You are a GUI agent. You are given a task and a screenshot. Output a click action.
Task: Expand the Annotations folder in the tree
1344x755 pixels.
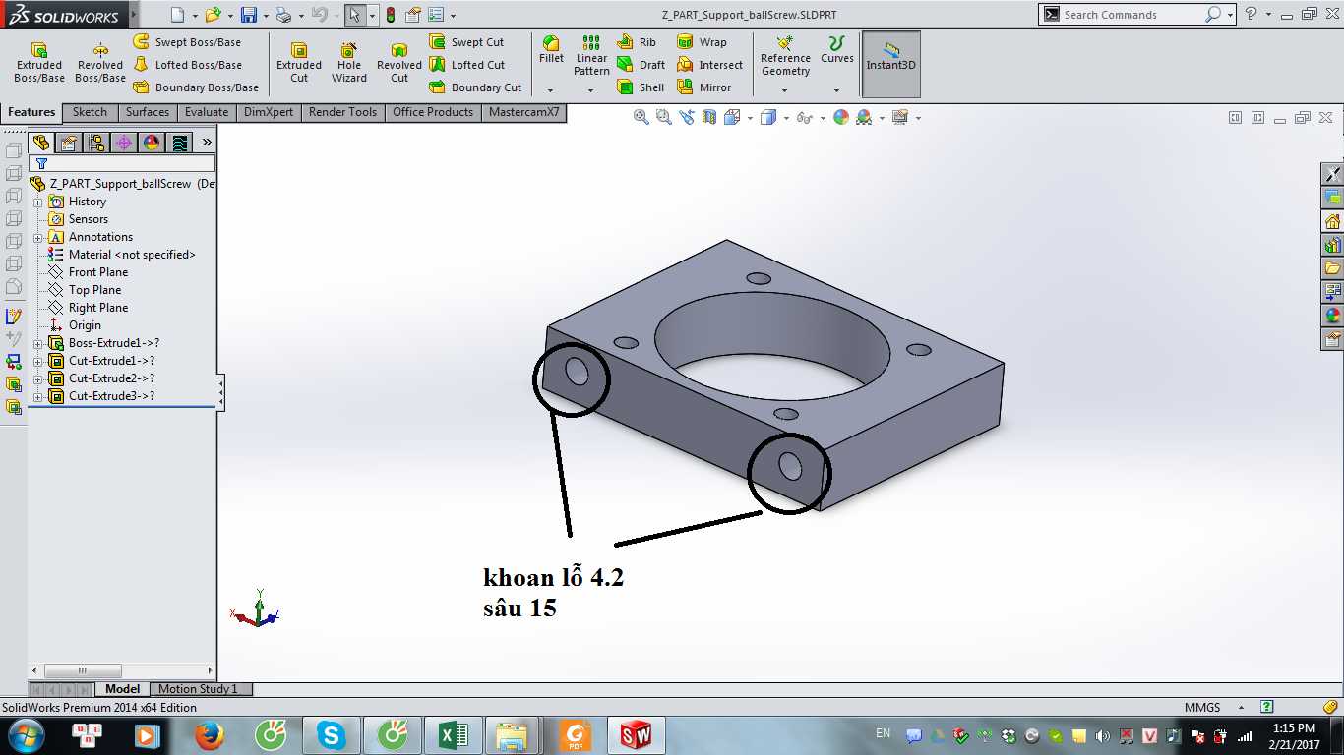pos(37,237)
